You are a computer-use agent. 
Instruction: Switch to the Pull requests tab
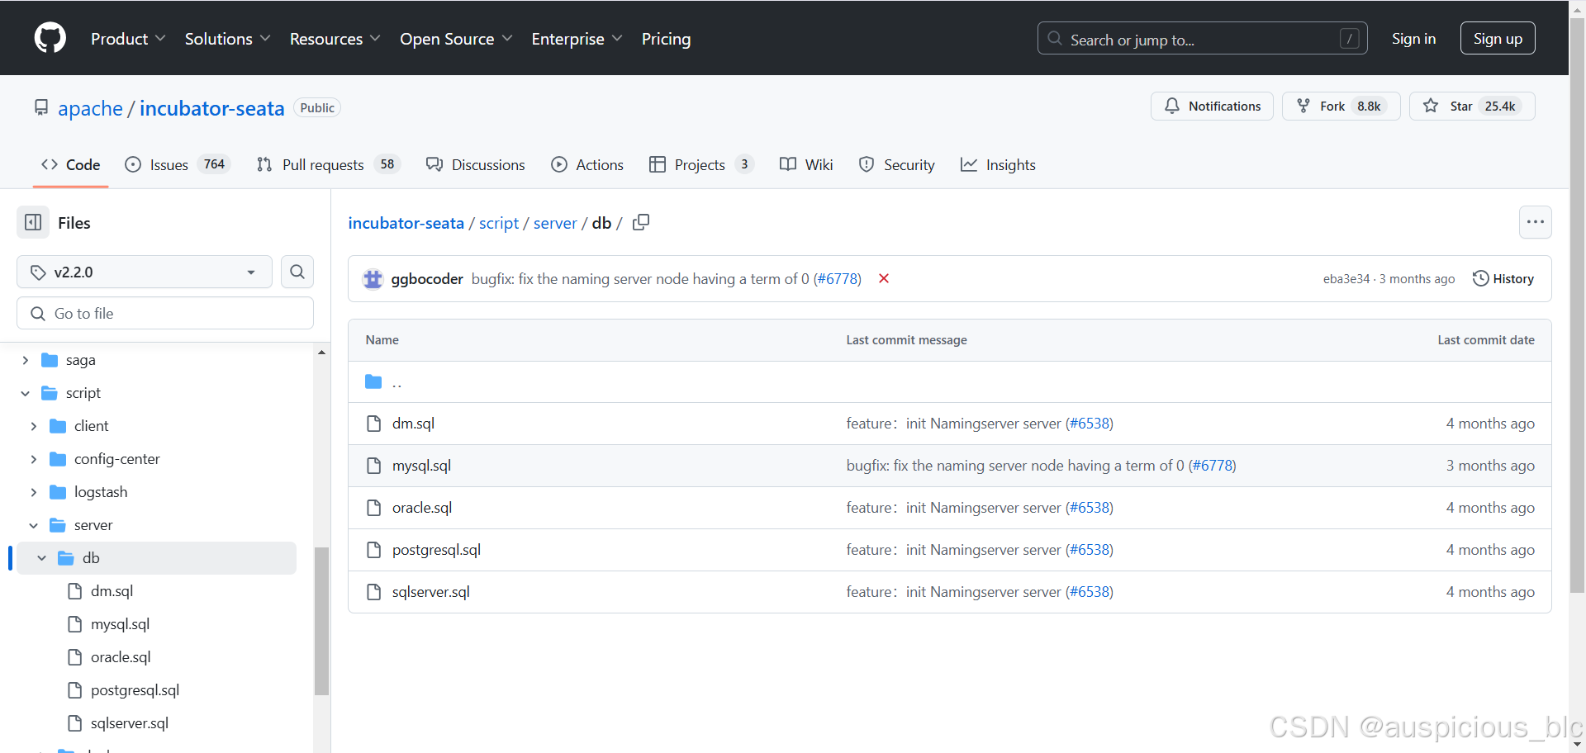pyautogui.click(x=328, y=164)
